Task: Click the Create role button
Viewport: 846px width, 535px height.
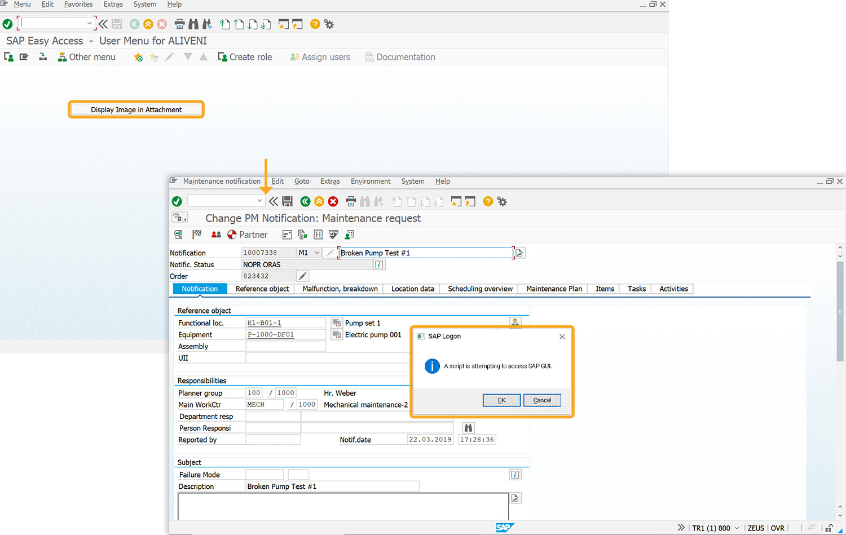Action: (x=245, y=57)
